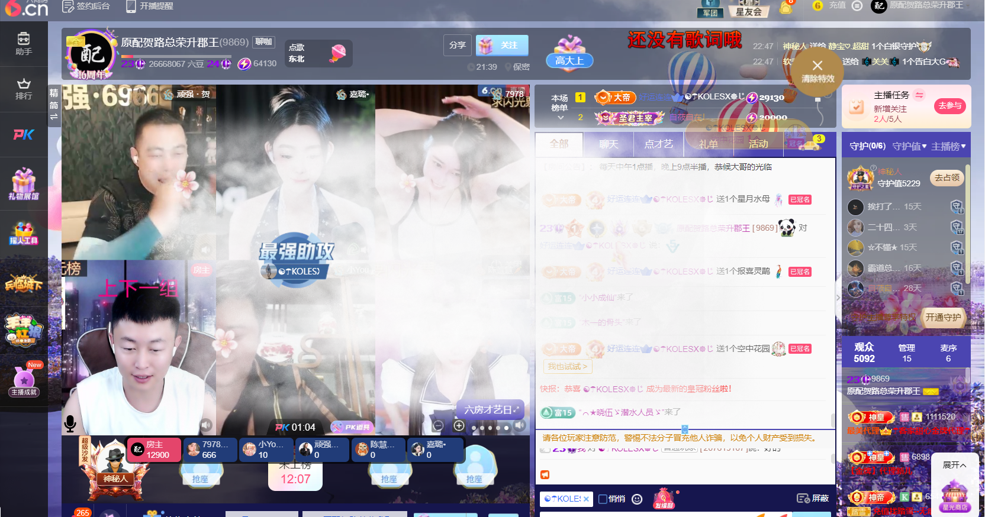The image size is (985, 517).
Task: Switch to the 全部 chat tab
Action: tap(559, 144)
